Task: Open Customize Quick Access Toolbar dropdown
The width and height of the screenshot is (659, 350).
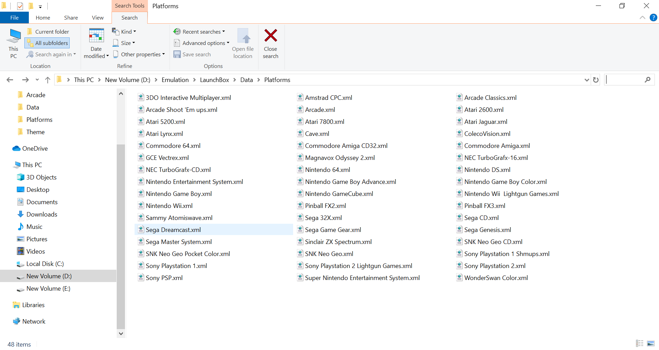Action: tap(40, 7)
